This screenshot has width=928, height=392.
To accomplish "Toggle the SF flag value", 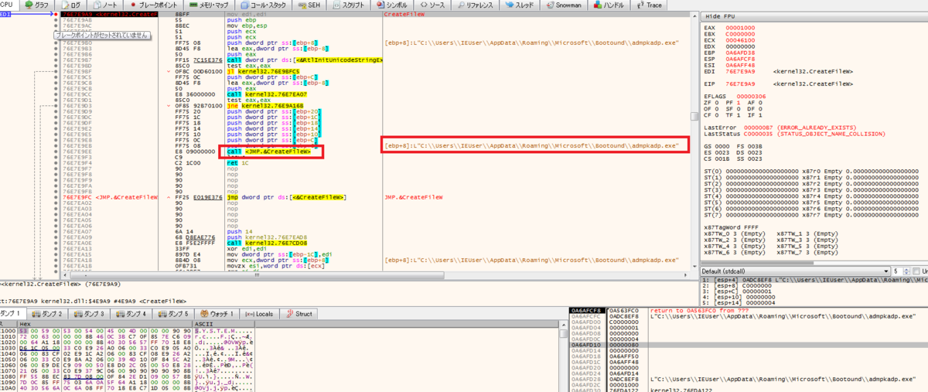I will click(x=739, y=108).
